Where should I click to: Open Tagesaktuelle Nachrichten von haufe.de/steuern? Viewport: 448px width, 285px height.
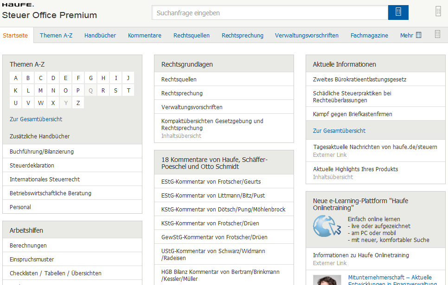click(x=376, y=151)
